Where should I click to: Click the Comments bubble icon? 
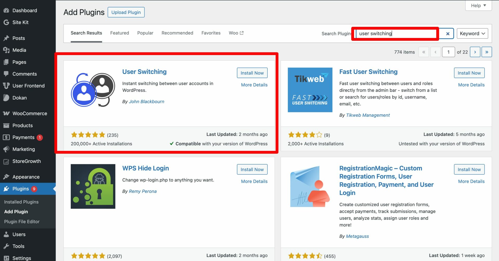click(6, 74)
